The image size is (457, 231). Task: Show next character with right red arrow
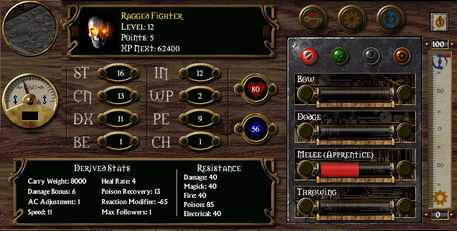point(267,31)
